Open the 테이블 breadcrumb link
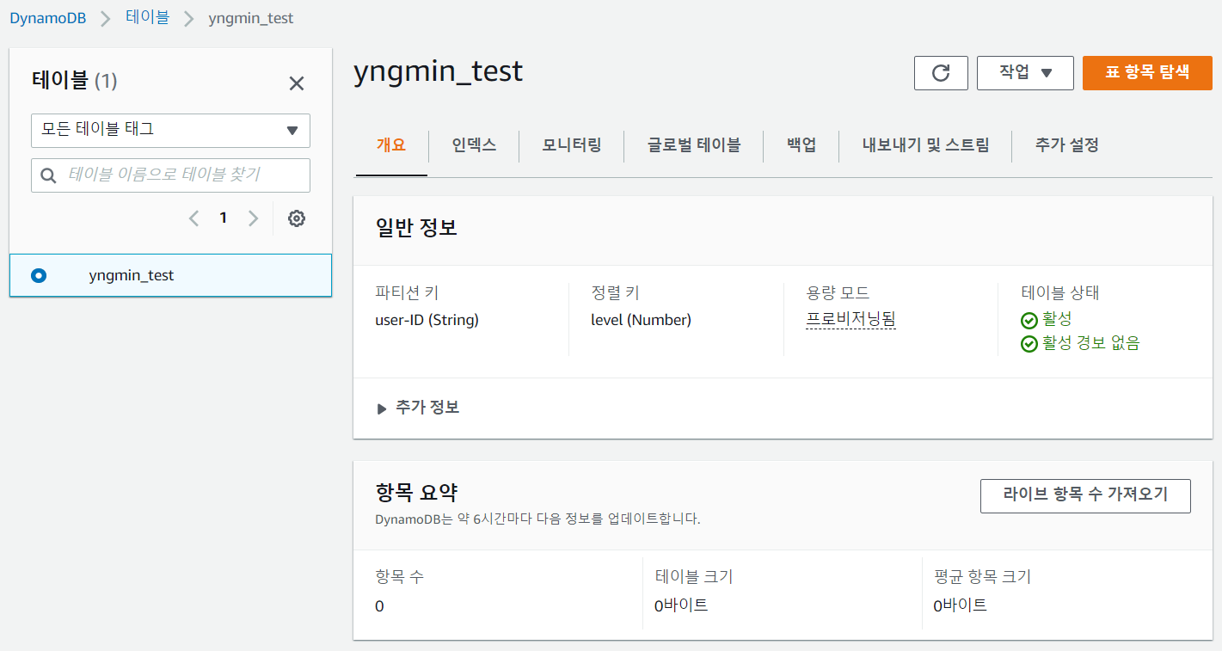This screenshot has width=1222, height=651. 148,18
